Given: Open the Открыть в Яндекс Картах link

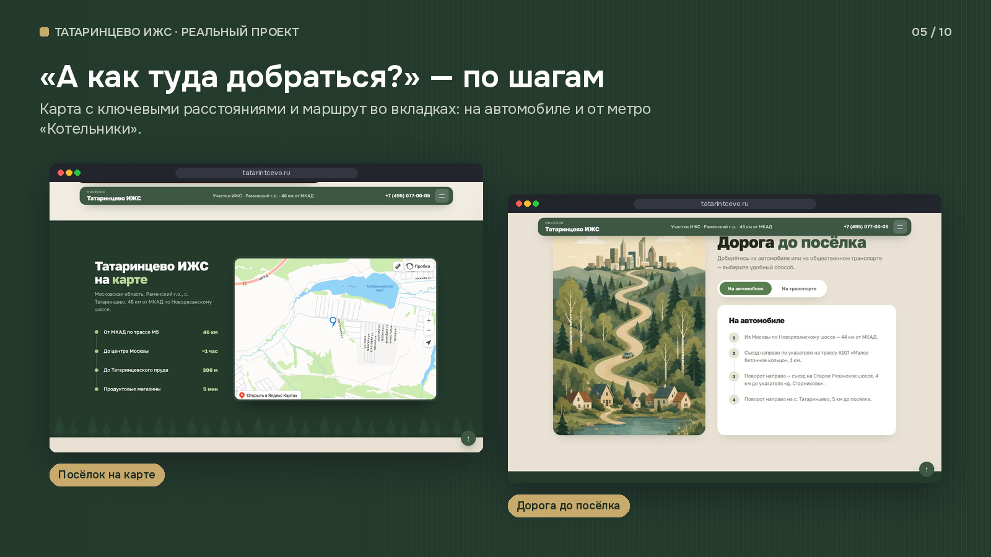Looking at the screenshot, I should tap(268, 395).
